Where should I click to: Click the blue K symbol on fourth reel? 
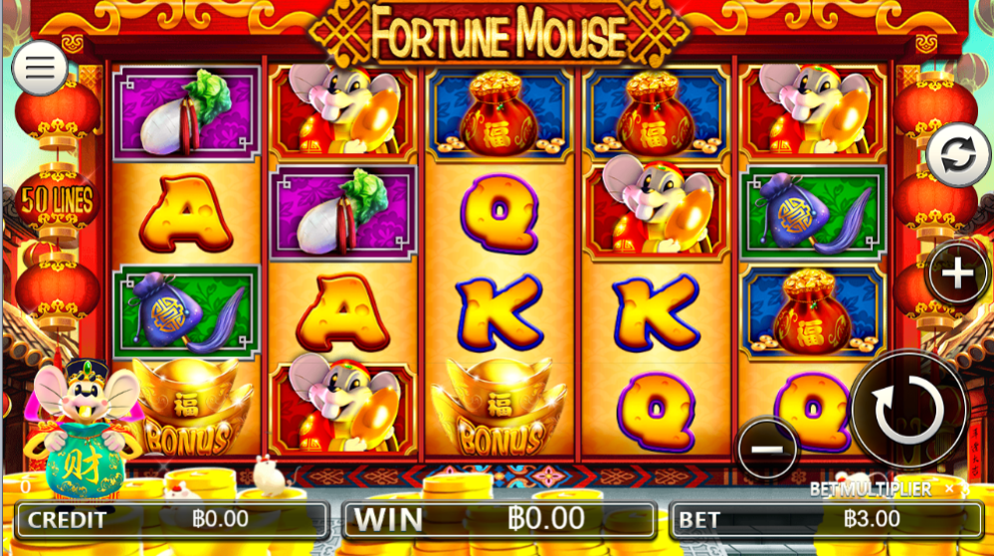(x=656, y=313)
